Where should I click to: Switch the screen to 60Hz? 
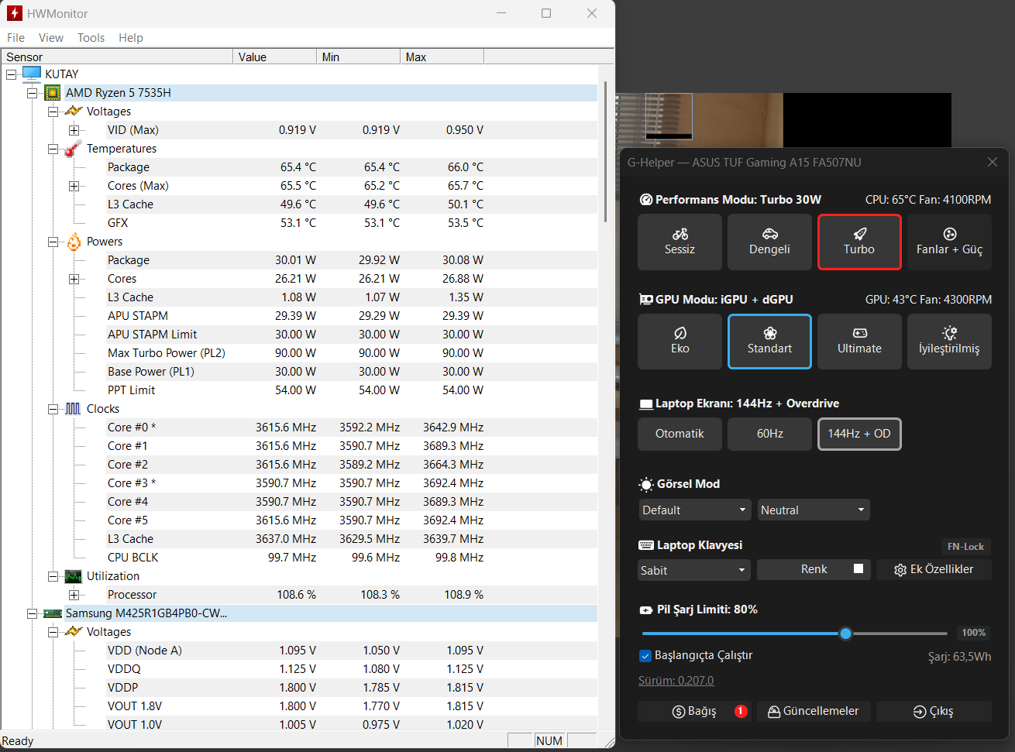(769, 434)
